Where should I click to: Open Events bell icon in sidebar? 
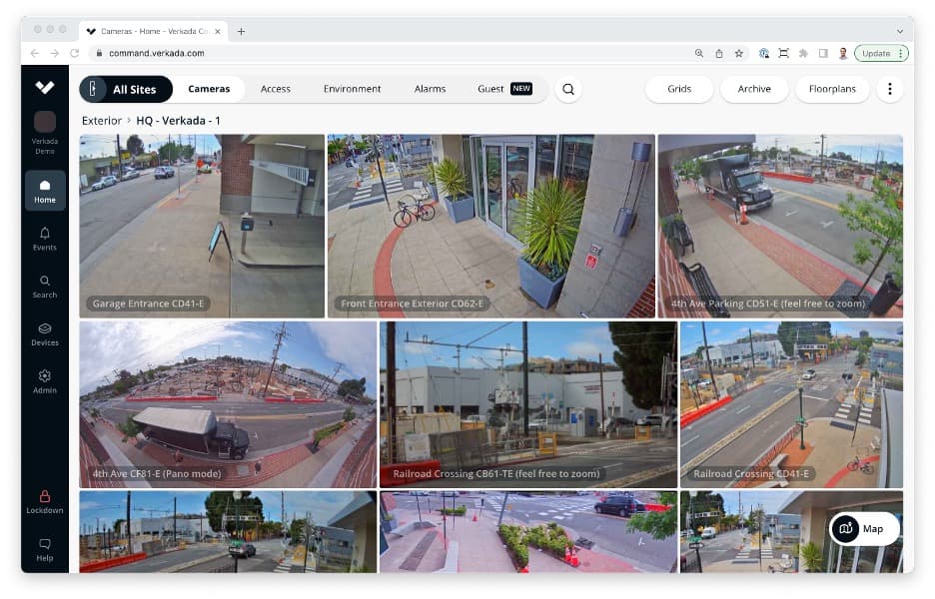[45, 239]
